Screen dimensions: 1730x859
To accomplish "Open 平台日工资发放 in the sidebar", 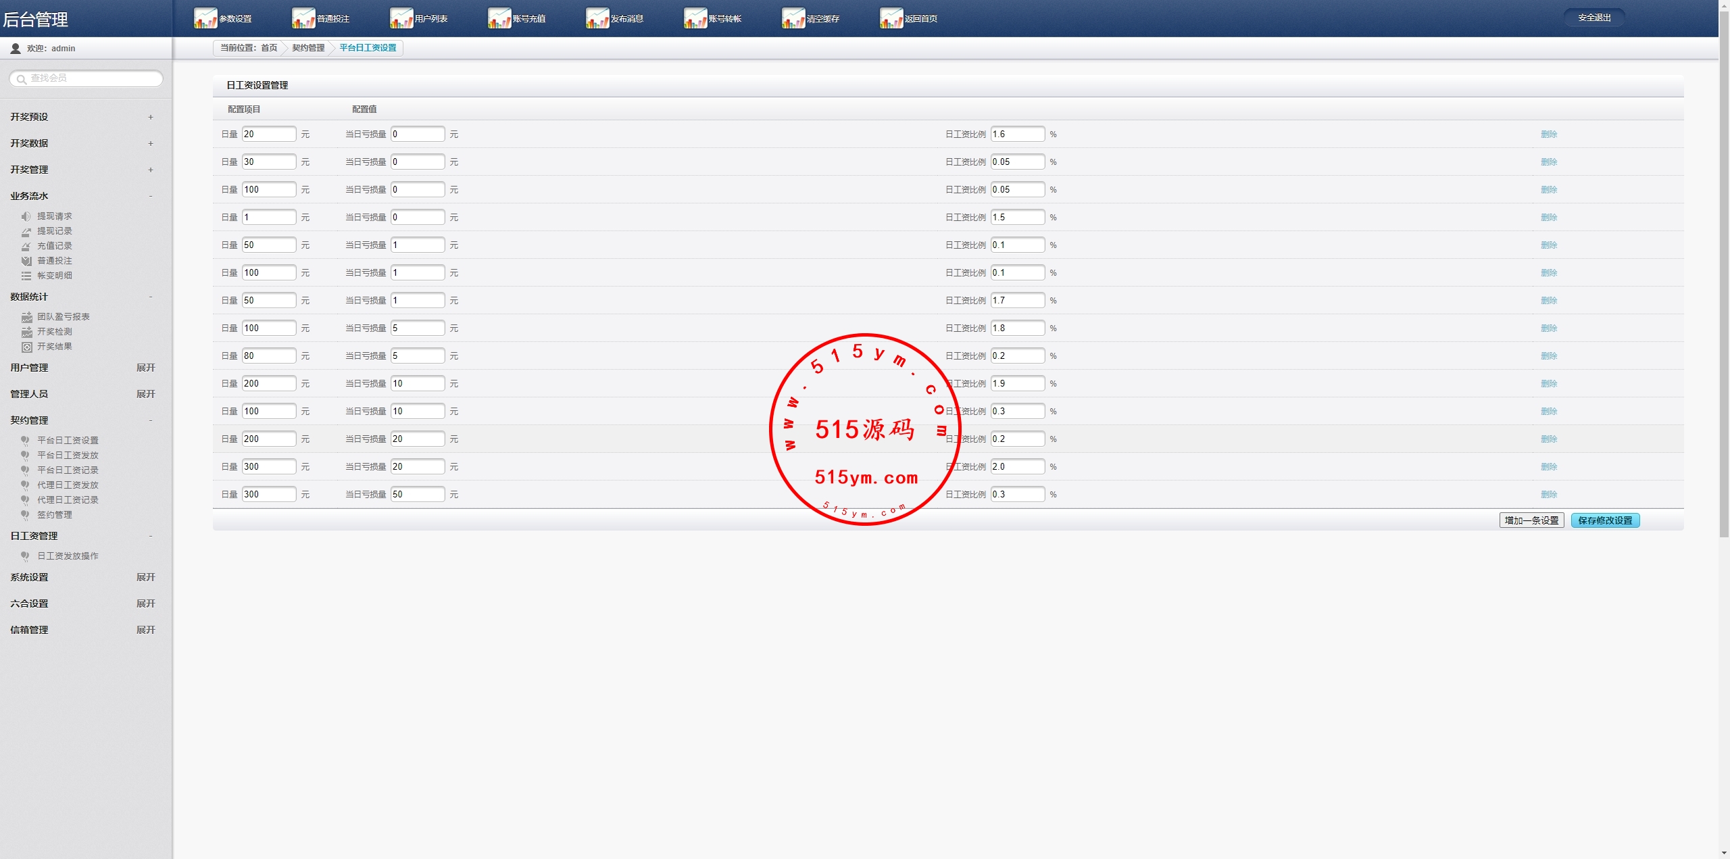I will (68, 456).
